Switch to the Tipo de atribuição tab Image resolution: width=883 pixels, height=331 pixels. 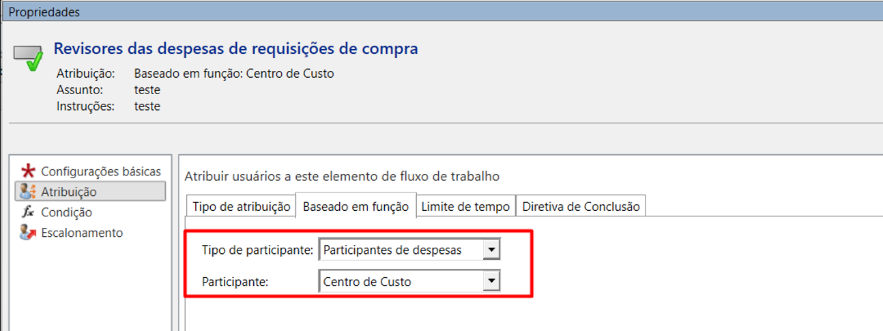coord(242,207)
